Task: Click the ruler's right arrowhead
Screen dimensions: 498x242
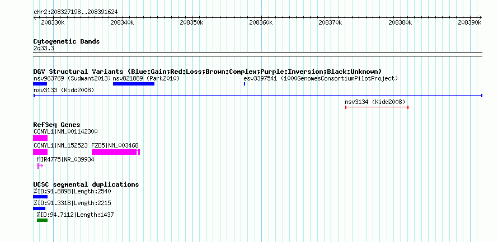Action: (x=481, y=17)
